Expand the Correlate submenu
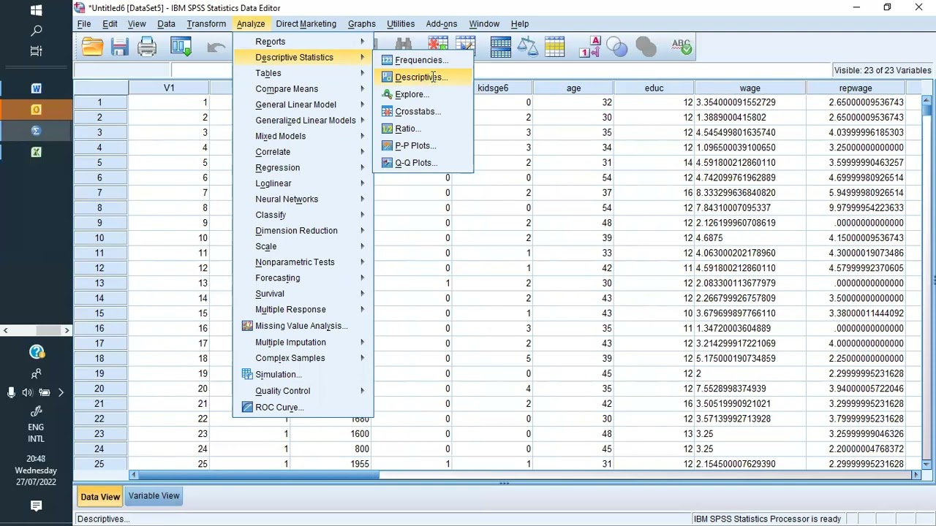 303,152
